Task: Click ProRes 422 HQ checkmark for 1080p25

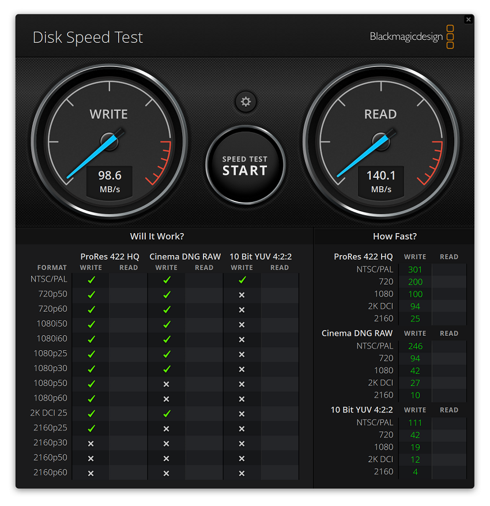Action: click(x=92, y=354)
